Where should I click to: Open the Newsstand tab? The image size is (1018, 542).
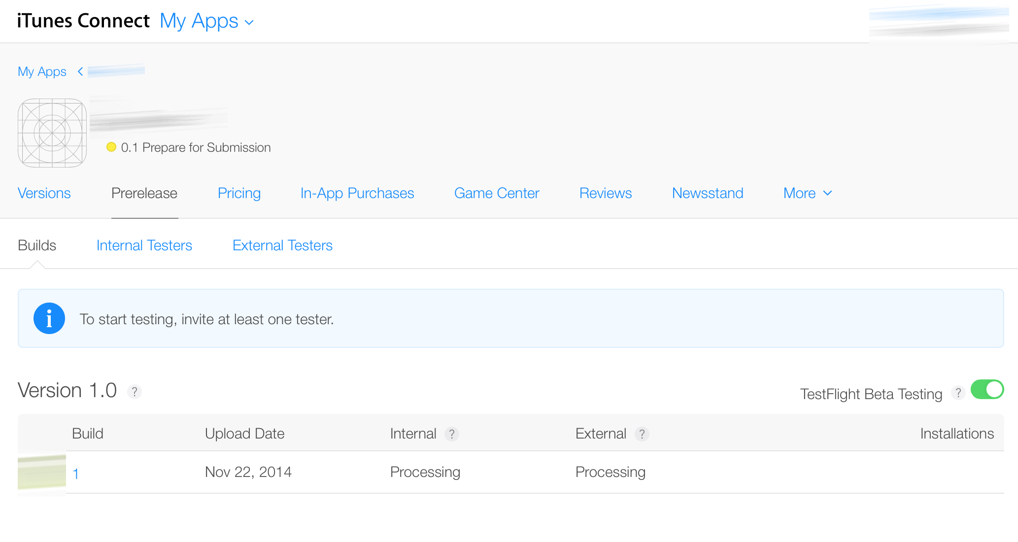[708, 193]
